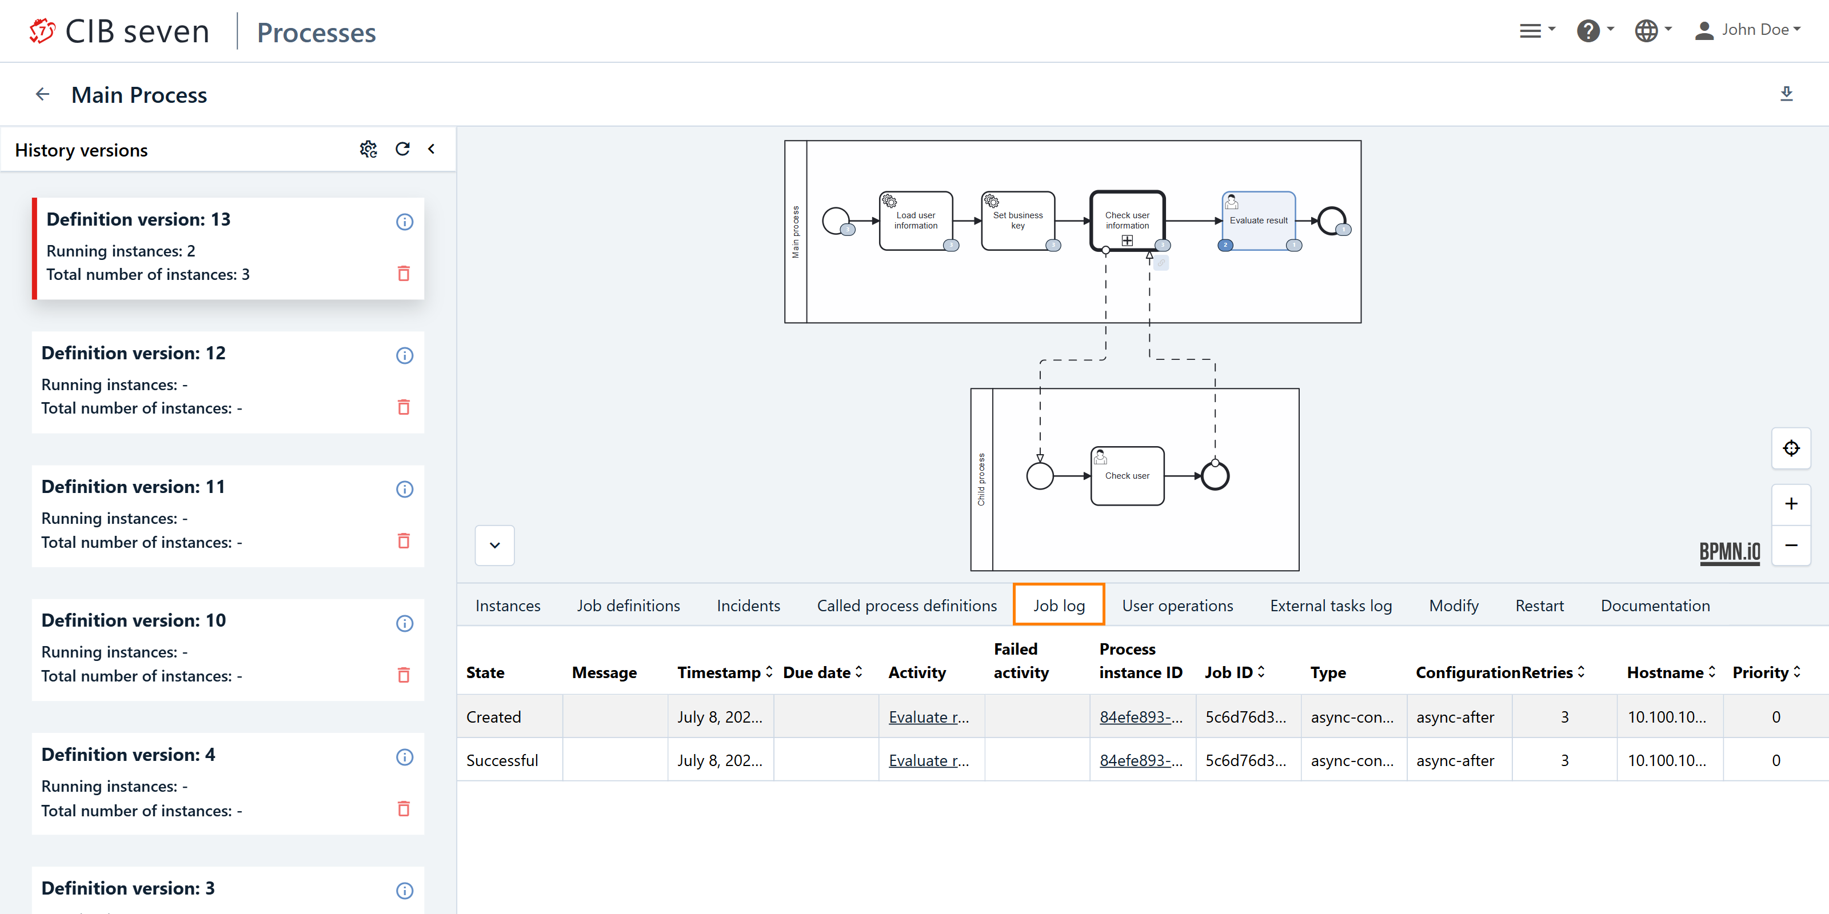Viewport: 1829px width, 914px height.
Task: Open history versions settings gear
Action: [x=368, y=149]
